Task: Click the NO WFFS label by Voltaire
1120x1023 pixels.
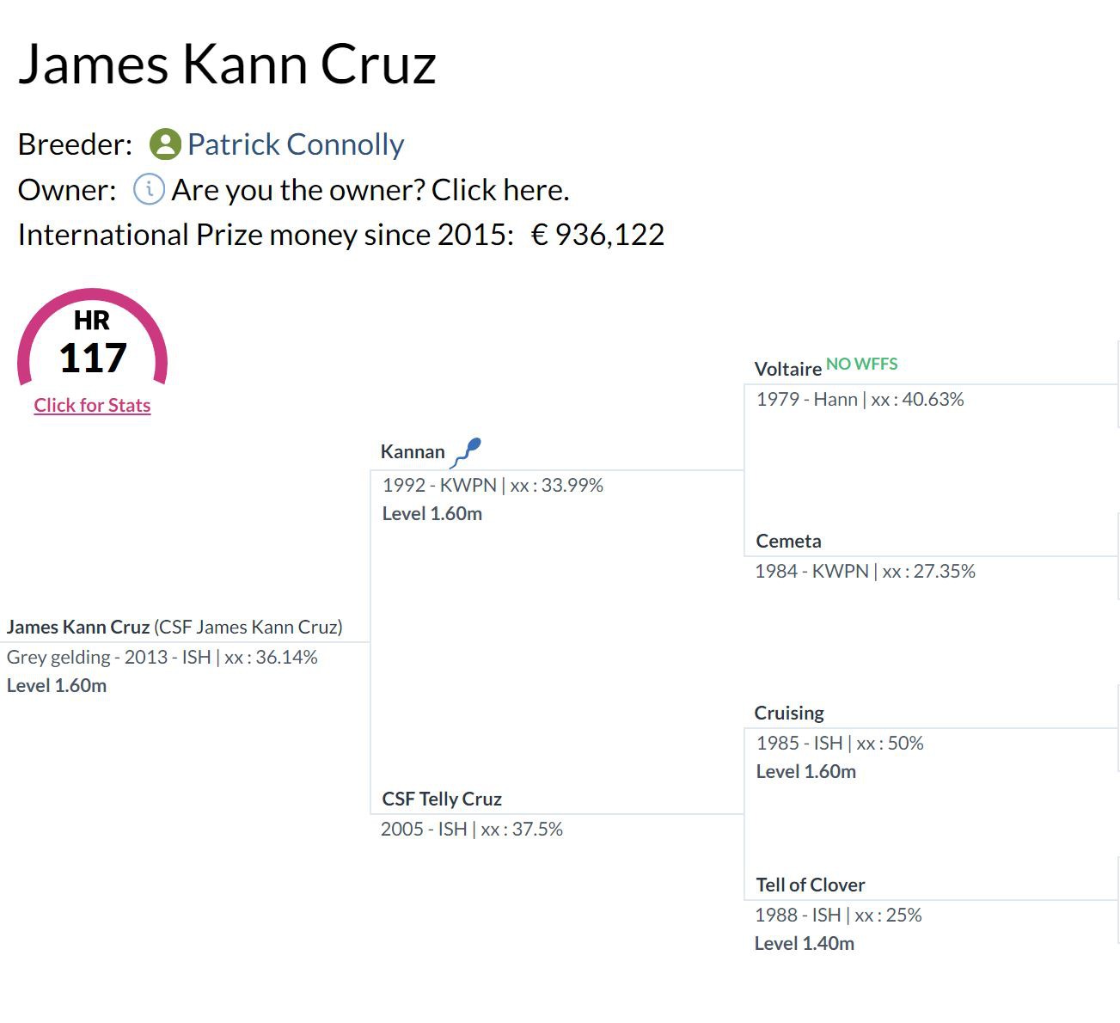Action: point(861,364)
